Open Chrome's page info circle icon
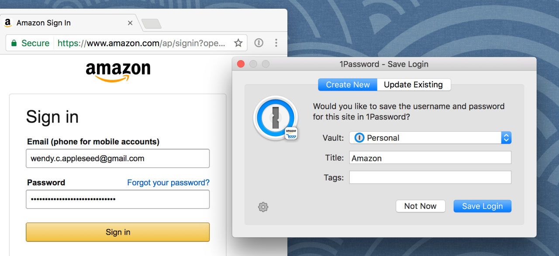The width and height of the screenshot is (559, 256). [x=259, y=43]
